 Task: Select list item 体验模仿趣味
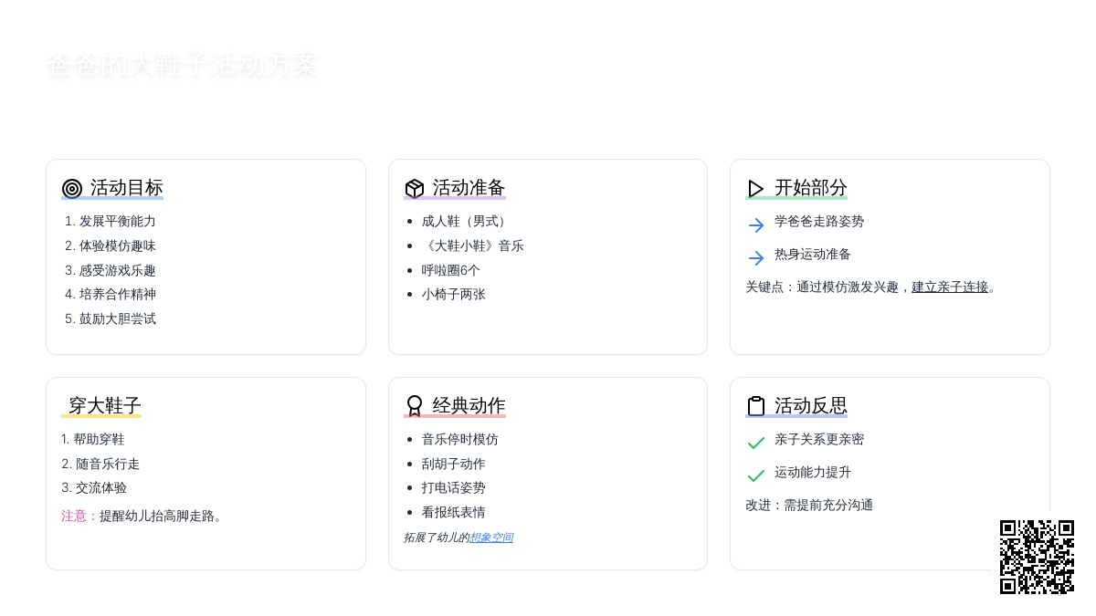(x=118, y=246)
